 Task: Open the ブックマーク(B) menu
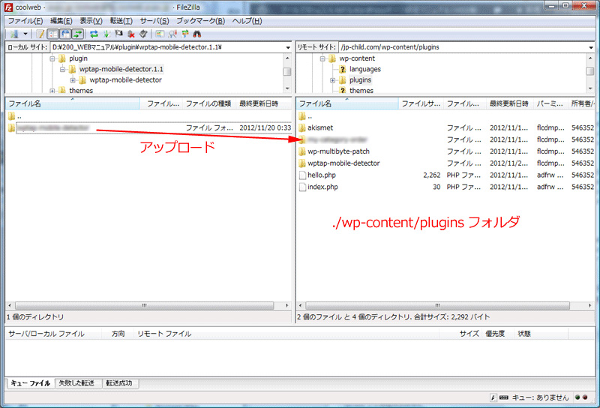(200, 21)
